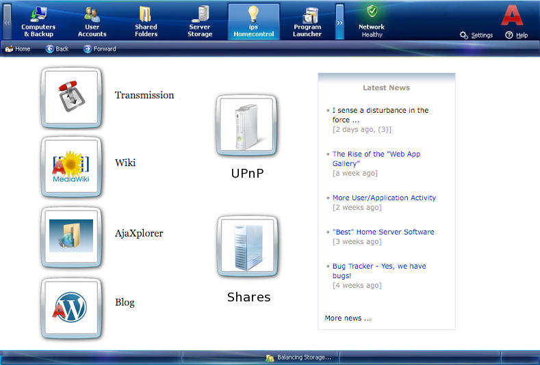
Task: Click the blue Forward arrow icon
Action: pyautogui.click(x=88, y=49)
